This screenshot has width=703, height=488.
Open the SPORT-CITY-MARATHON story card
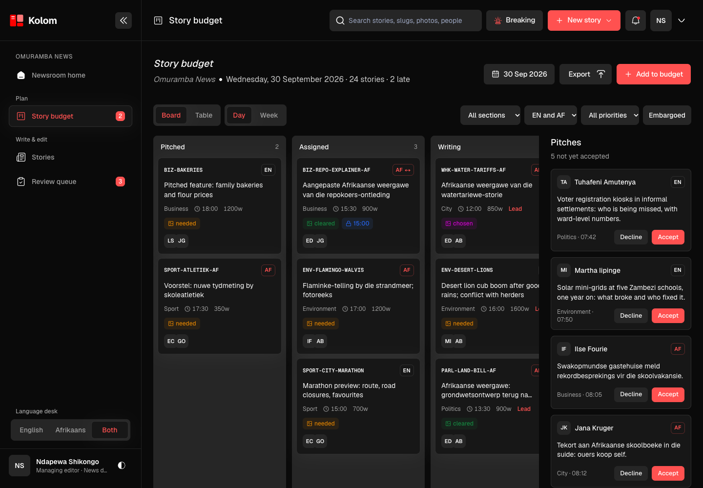click(358, 407)
